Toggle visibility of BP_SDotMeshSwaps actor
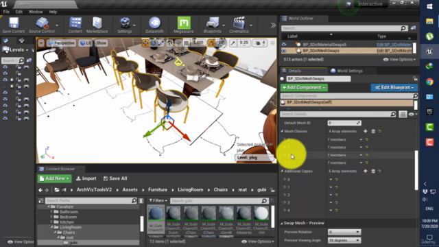The width and height of the screenshot is (439, 247). 284,51
